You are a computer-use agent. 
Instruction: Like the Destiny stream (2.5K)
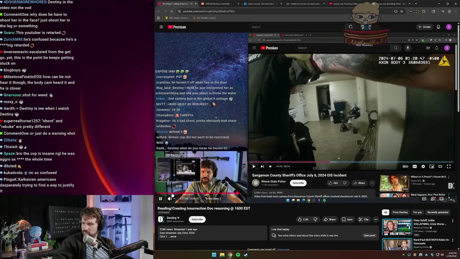click(303, 219)
